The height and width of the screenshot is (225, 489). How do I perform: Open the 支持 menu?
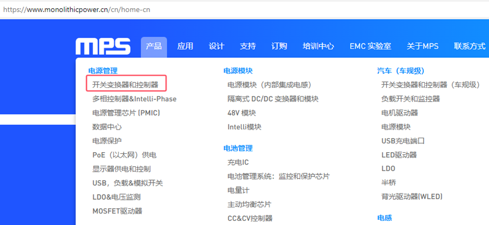click(x=248, y=46)
